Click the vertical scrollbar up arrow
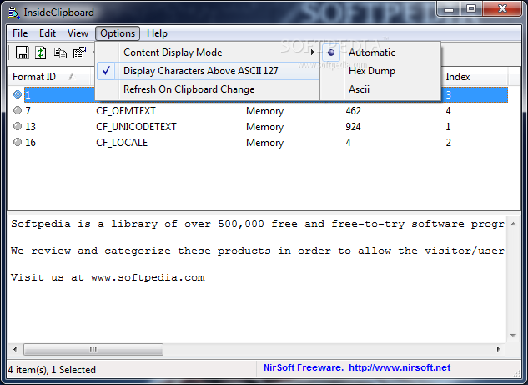 point(513,224)
